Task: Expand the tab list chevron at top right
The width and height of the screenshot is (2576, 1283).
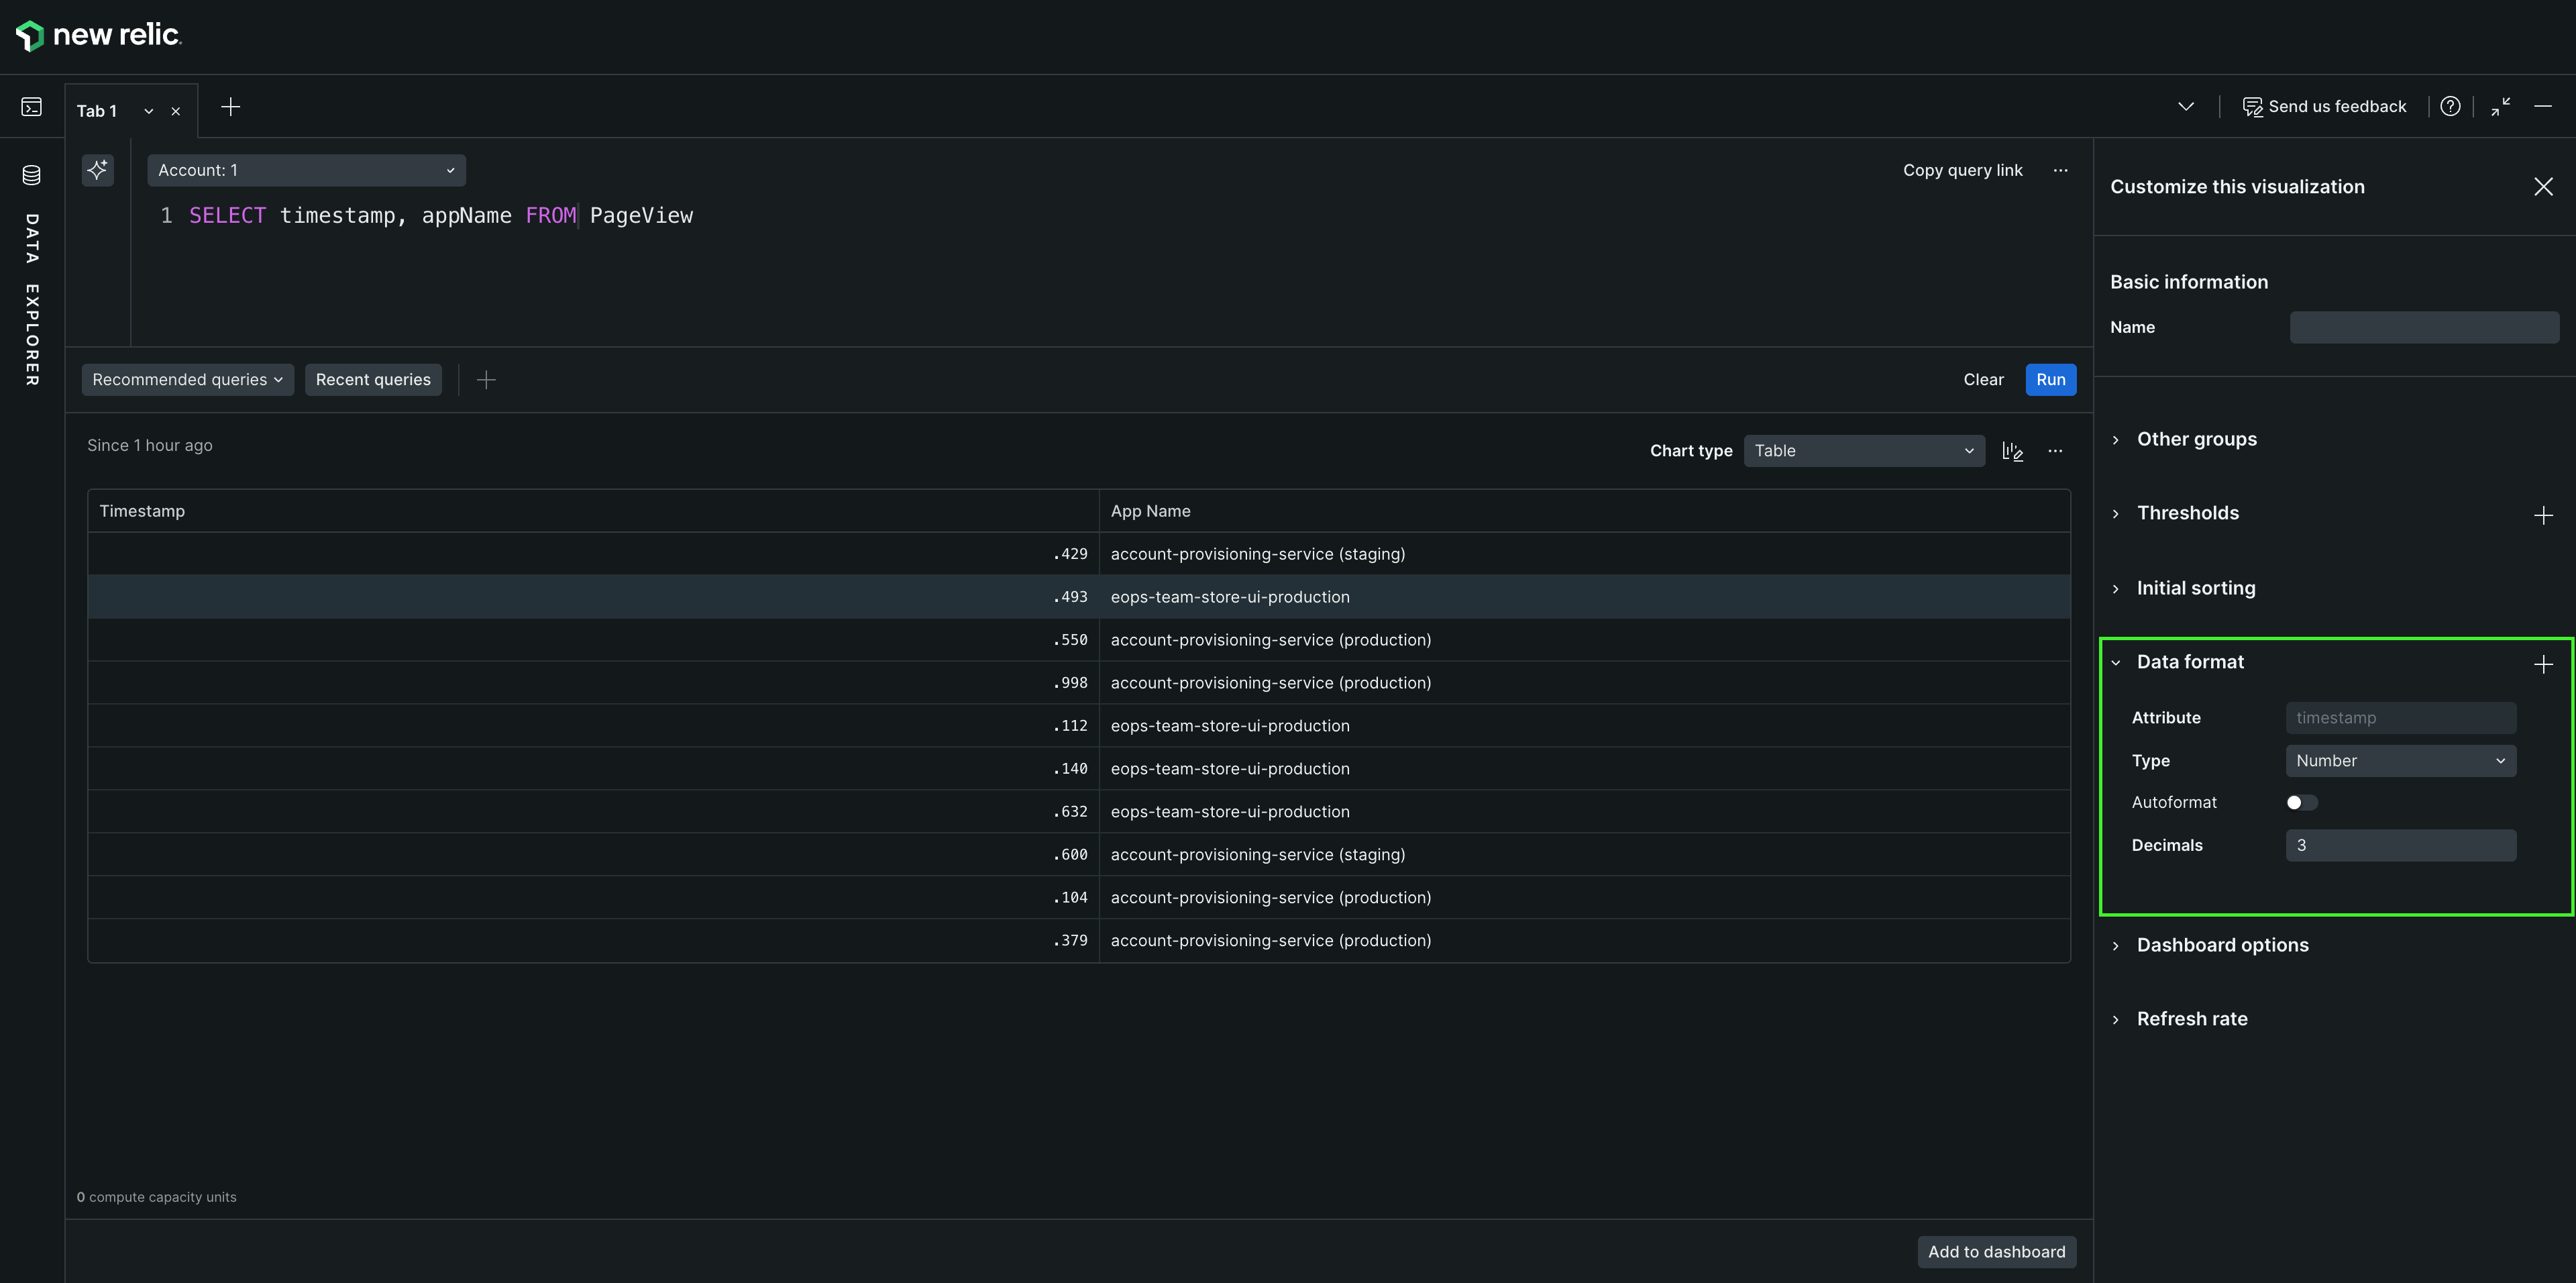Action: point(2186,106)
